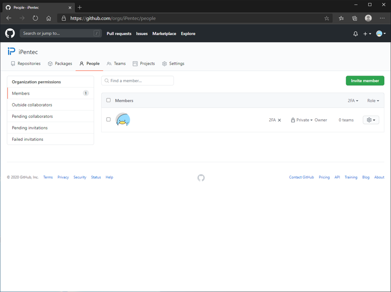The image size is (391, 292).
Task: Close the People - iPentec tab
Action: tap(70, 8)
